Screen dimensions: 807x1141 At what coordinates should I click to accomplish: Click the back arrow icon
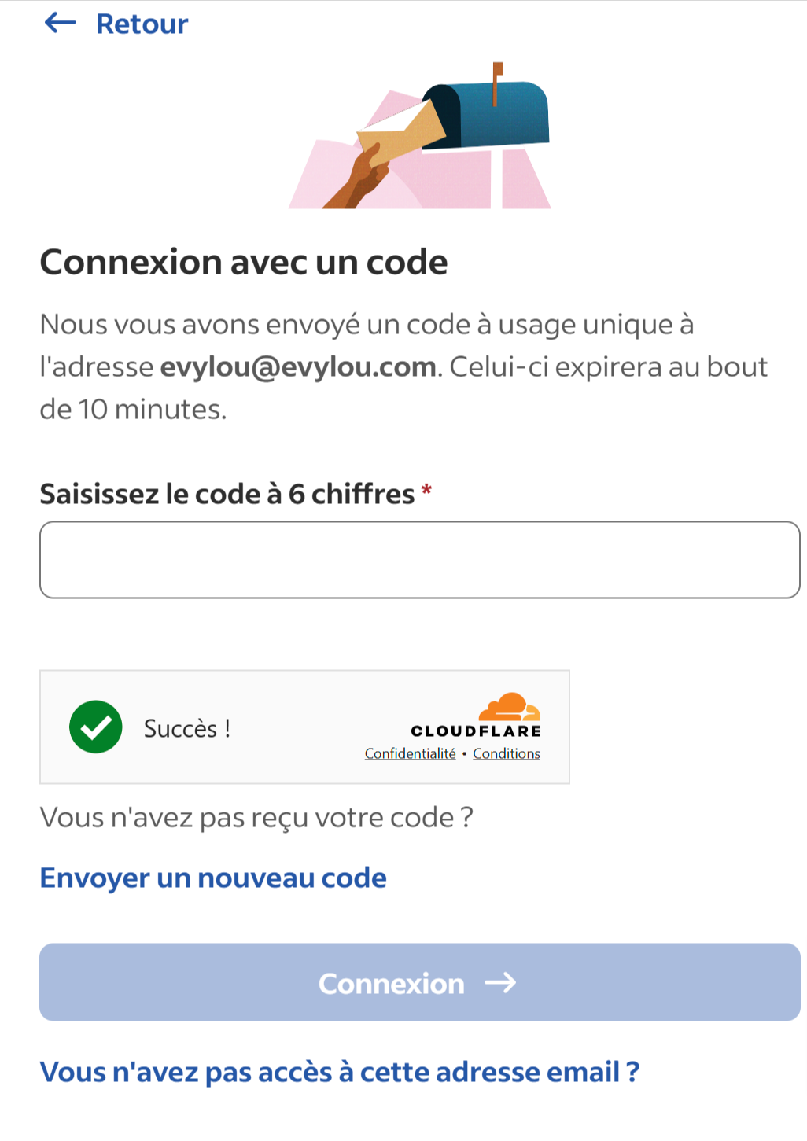click(x=60, y=23)
